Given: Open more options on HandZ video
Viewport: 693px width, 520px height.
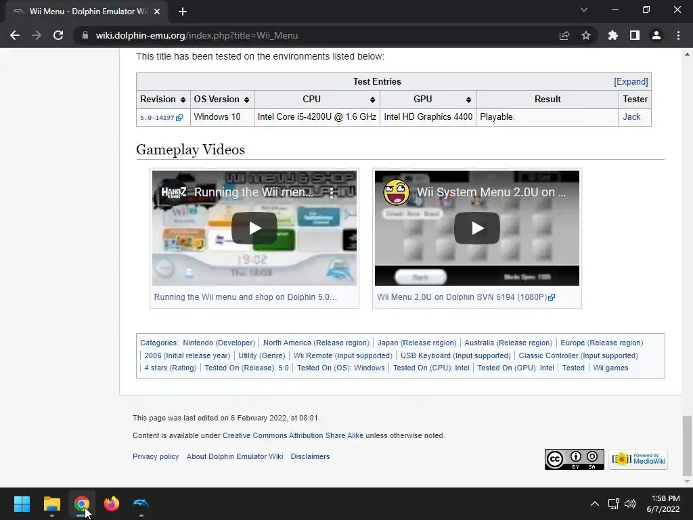Looking at the screenshot, I should tap(332, 192).
